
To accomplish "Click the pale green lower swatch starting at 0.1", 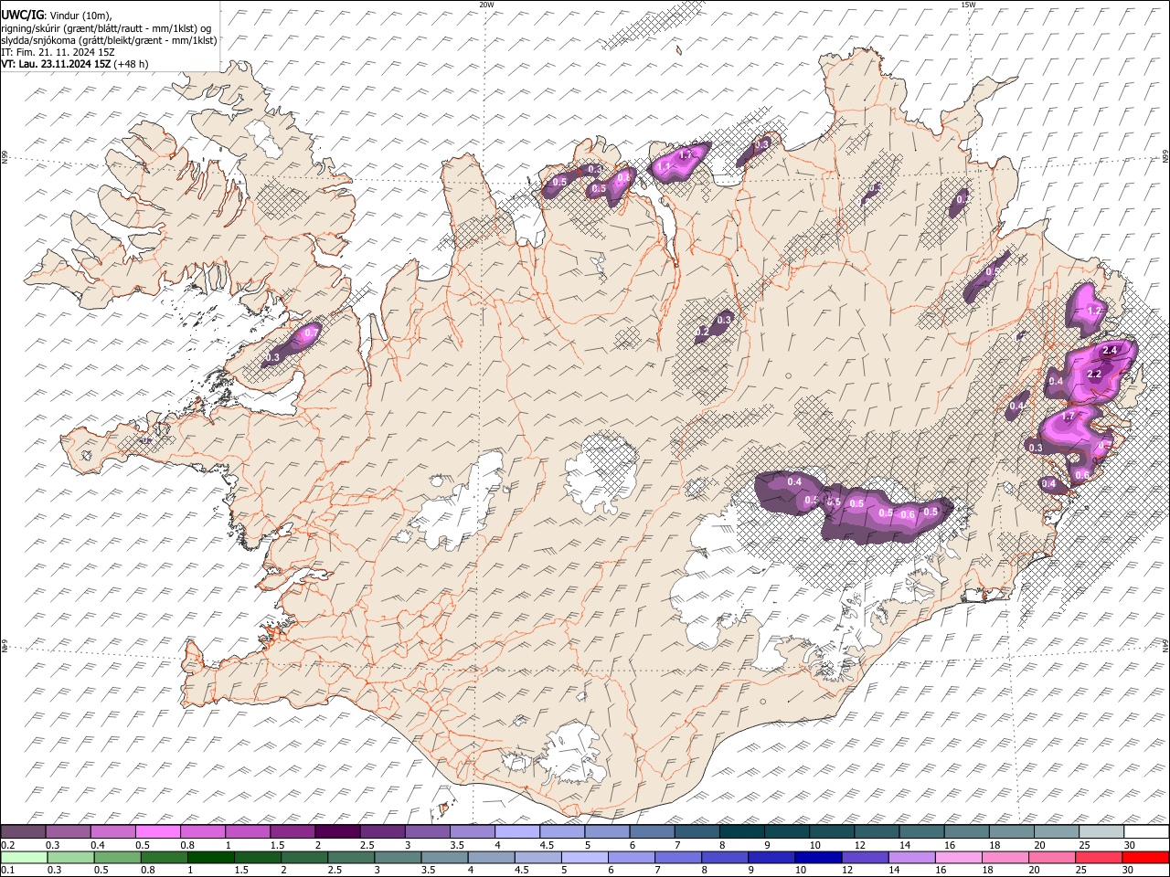I will 23,857.
